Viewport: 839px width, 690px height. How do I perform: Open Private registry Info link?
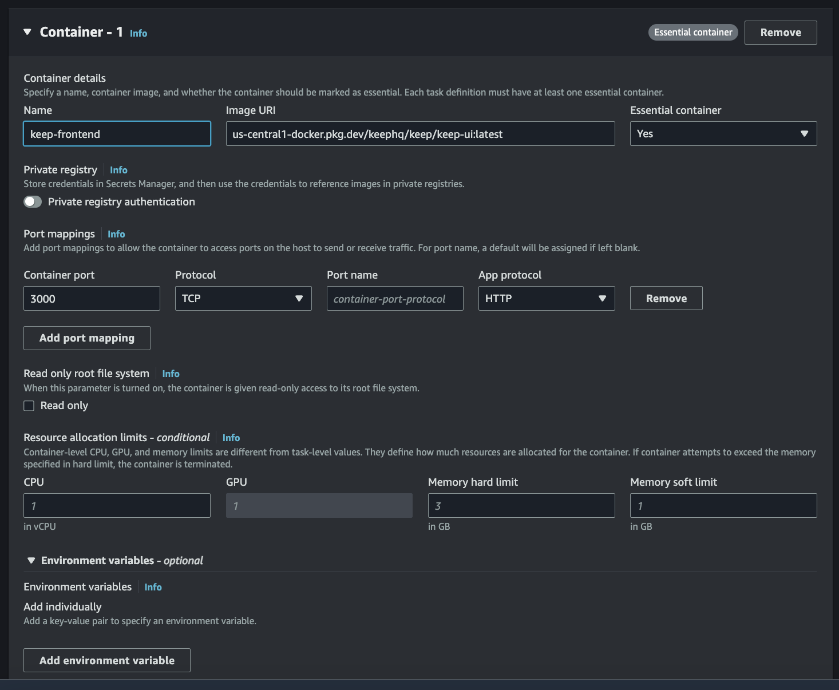pyautogui.click(x=118, y=170)
